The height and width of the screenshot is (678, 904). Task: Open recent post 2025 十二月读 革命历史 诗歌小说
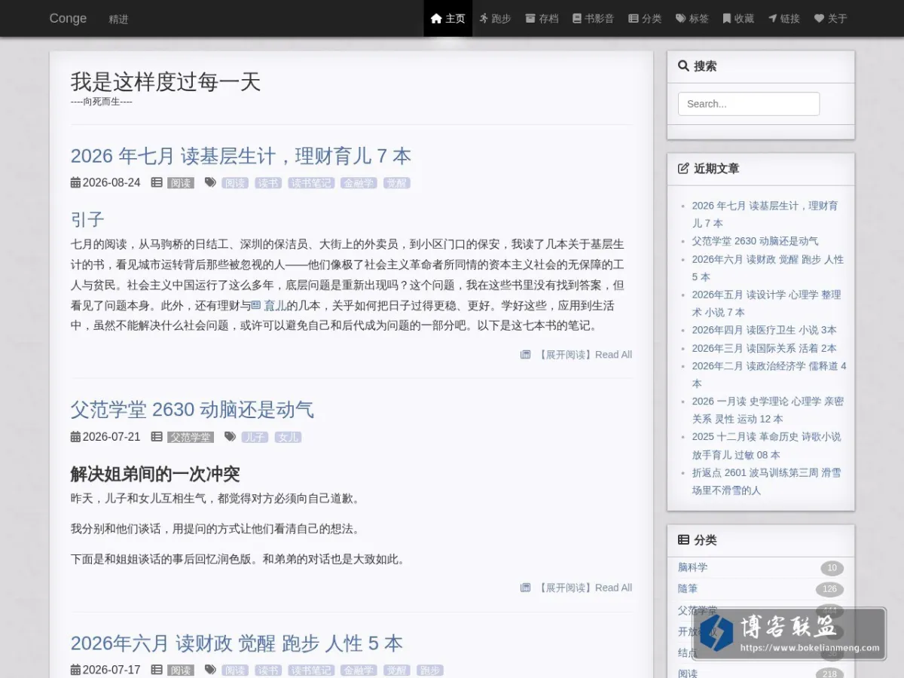tap(767, 444)
